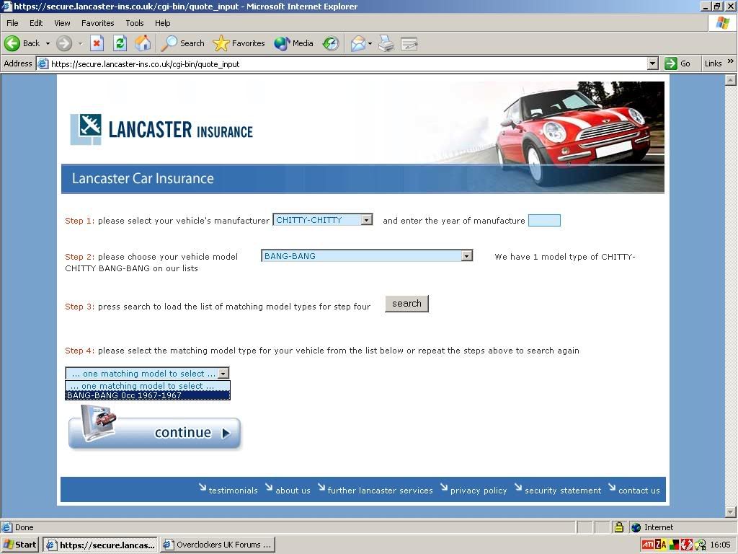Click the Windows Start button

click(x=20, y=545)
